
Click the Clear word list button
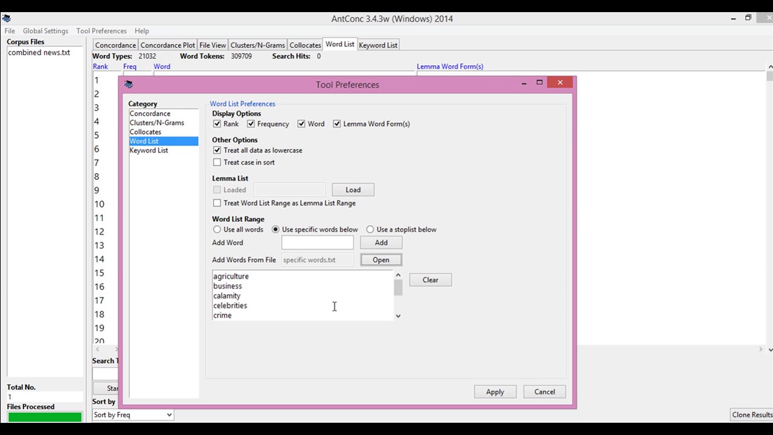(431, 280)
